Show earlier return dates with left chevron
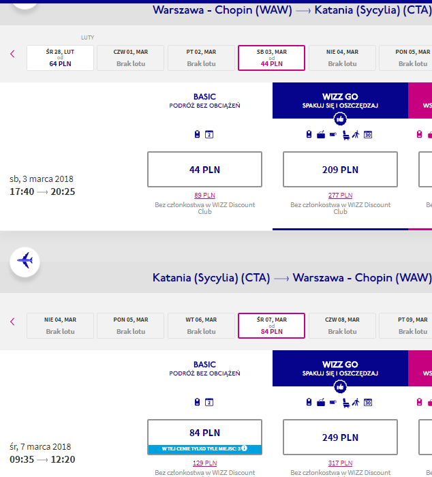 coord(12,322)
